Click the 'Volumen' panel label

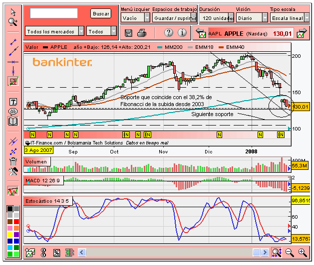(x=36, y=161)
